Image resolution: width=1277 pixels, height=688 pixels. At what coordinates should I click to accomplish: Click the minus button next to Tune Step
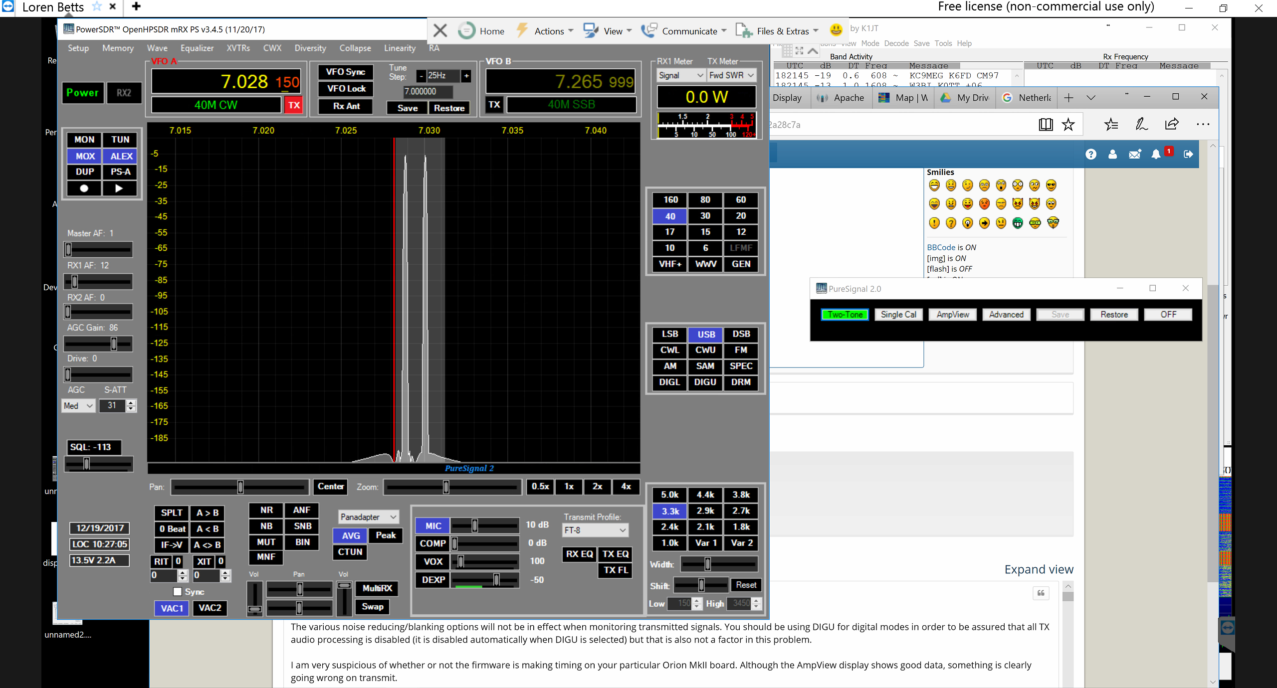pyautogui.click(x=421, y=76)
